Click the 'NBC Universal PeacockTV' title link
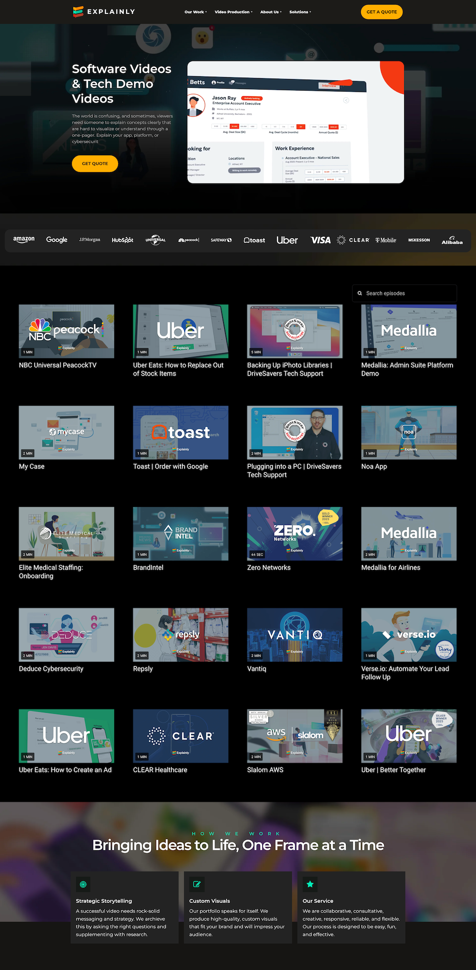Viewport: 476px width, 970px height. tap(58, 365)
